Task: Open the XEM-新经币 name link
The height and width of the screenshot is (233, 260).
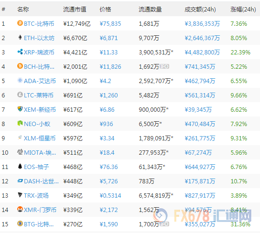Action: pyautogui.click(x=40, y=110)
